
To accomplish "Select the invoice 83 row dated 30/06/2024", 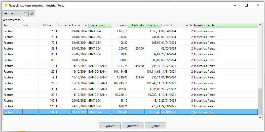I will pyautogui.click(x=130, y=49).
